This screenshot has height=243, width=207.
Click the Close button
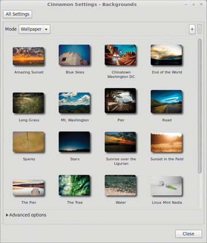[189, 234]
